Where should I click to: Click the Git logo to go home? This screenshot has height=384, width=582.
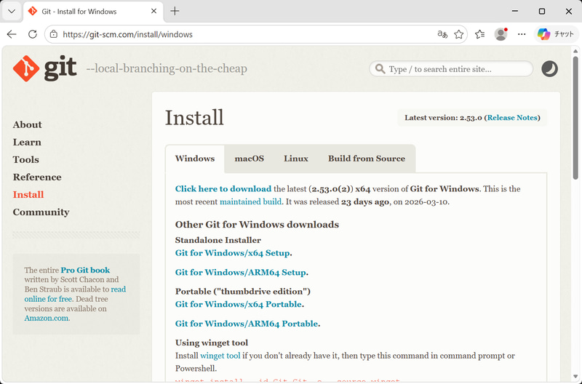point(45,68)
